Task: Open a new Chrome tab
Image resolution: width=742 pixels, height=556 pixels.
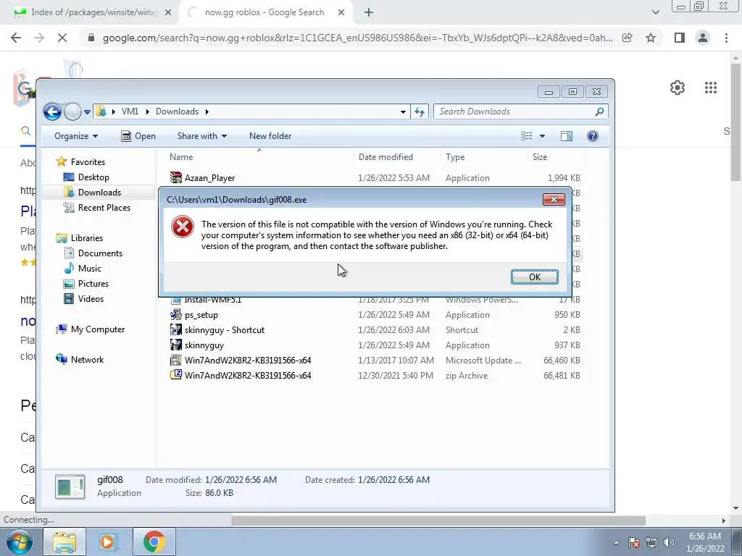Action: (x=369, y=13)
